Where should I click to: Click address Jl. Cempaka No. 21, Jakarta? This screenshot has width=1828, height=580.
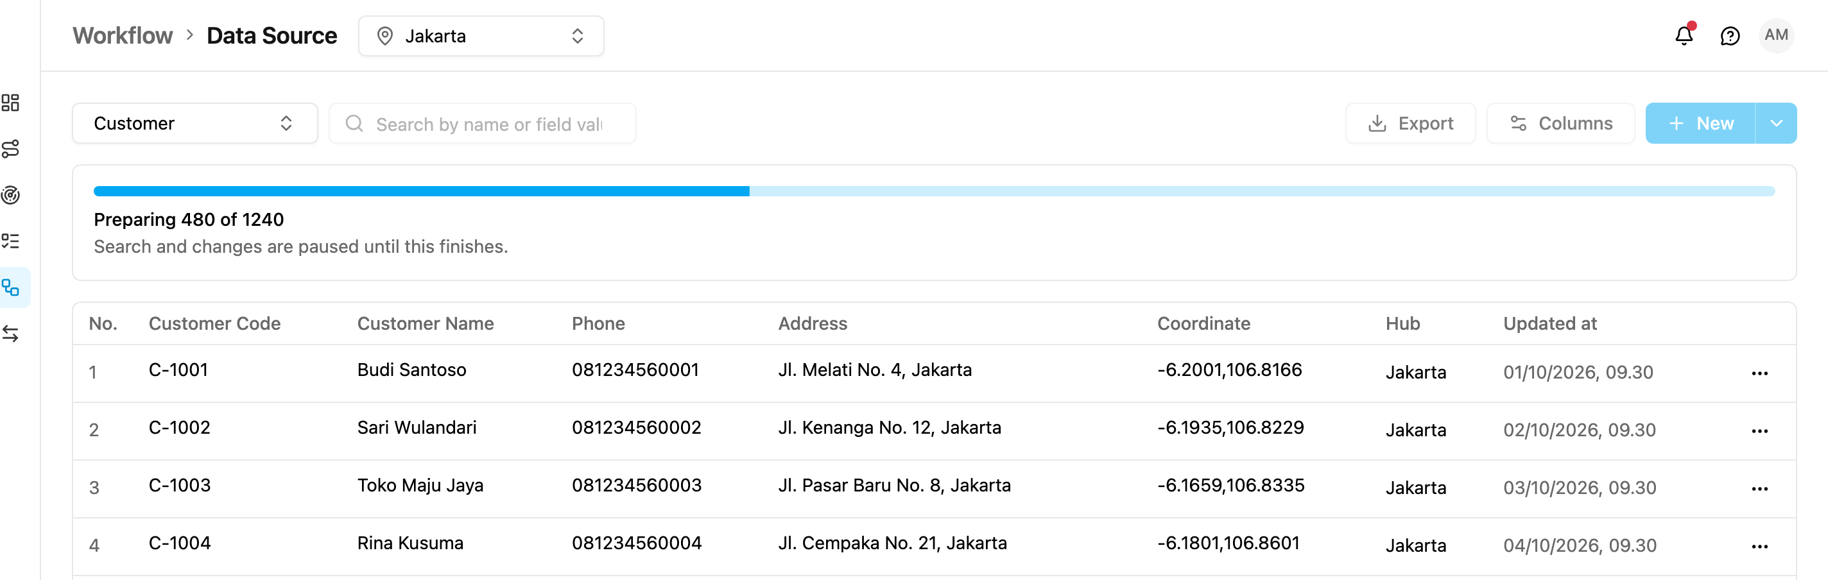pyautogui.click(x=892, y=543)
